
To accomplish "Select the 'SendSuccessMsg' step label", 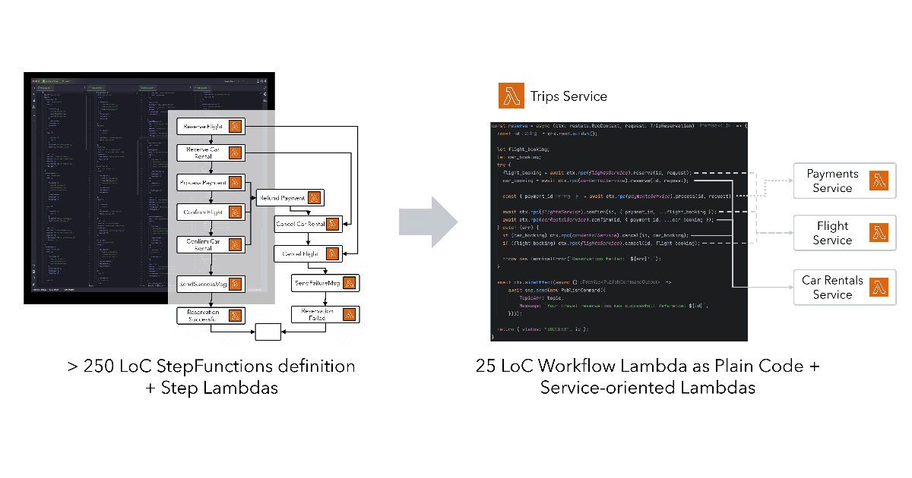I will 203,285.
